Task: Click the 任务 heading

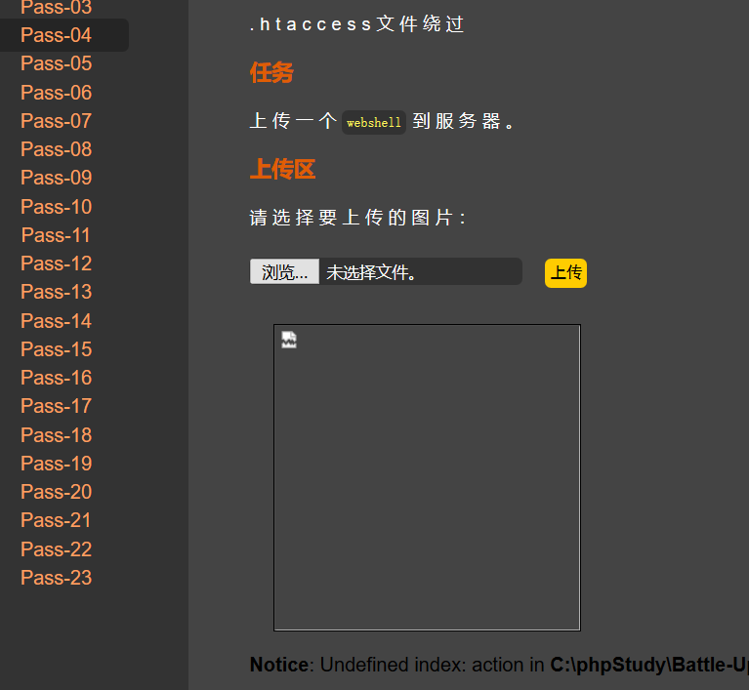Action: (271, 73)
